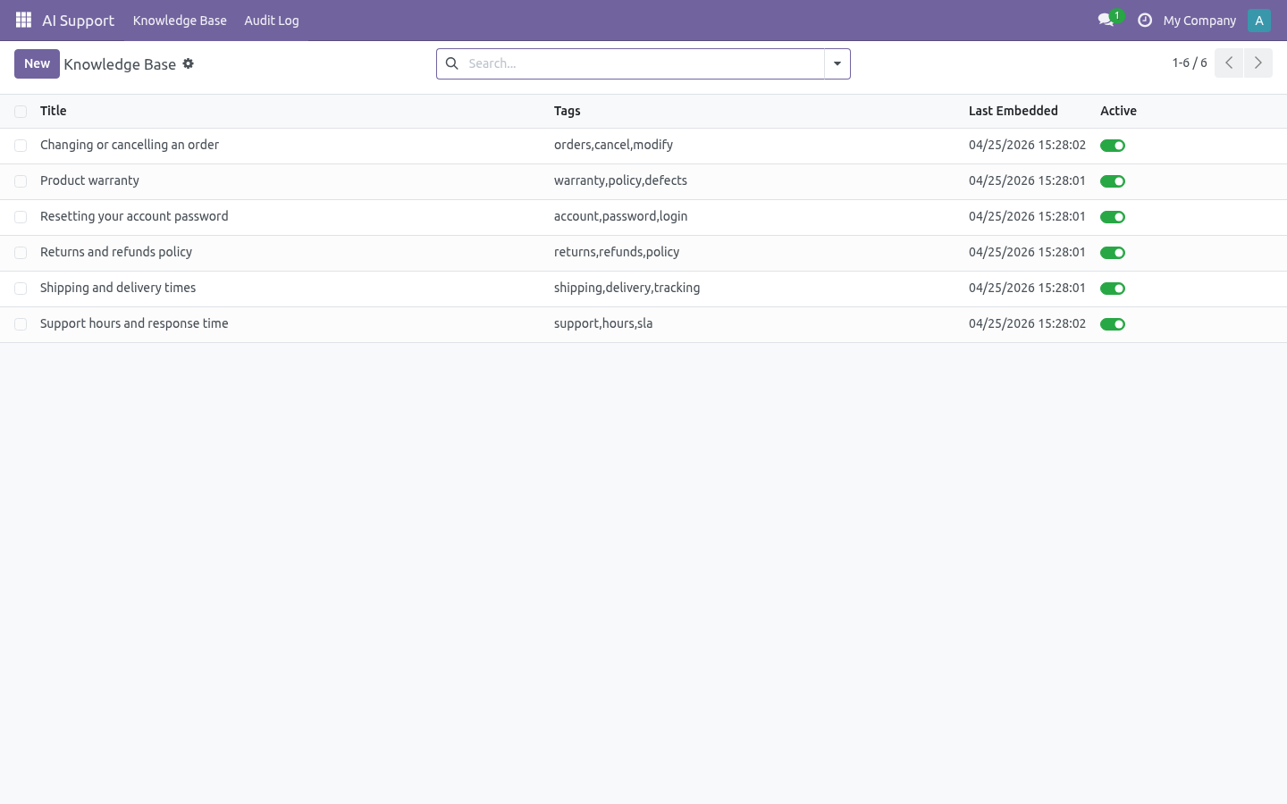The height and width of the screenshot is (804, 1287).
Task: Click the 1-6 / 6 pager counter
Action: point(1190,63)
